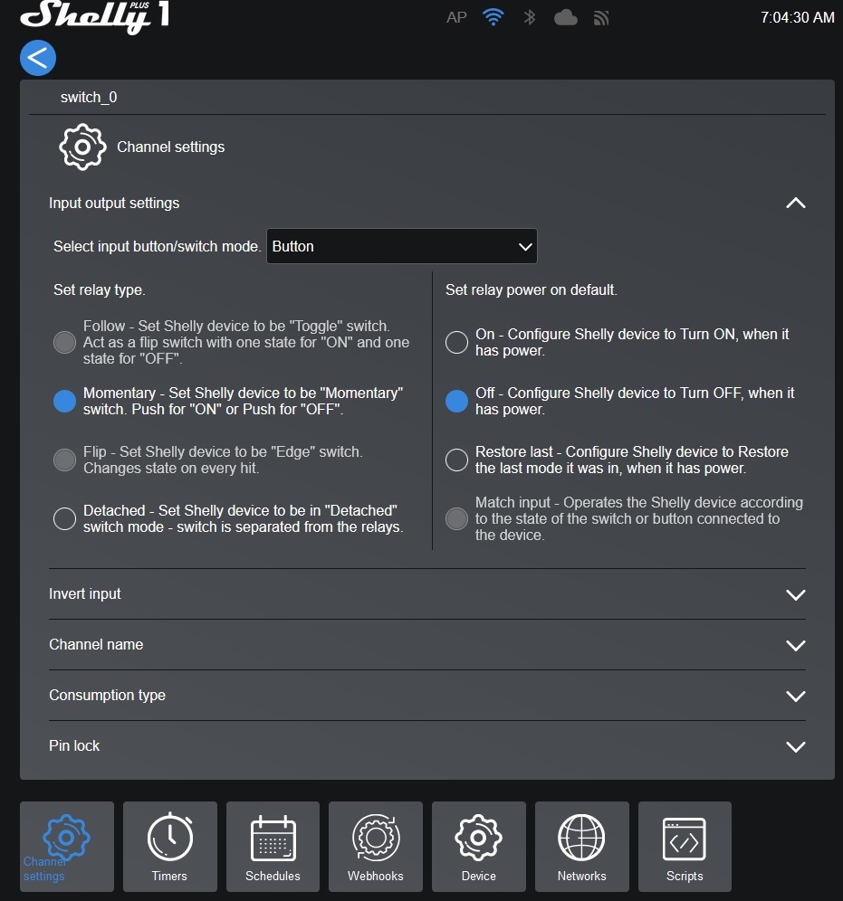Open the input button/switch mode dropdown

[x=402, y=247]
